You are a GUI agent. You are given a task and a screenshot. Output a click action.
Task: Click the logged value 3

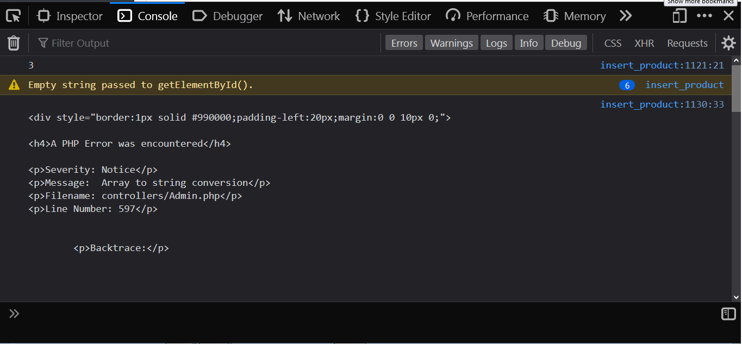(x=31, y=65)
